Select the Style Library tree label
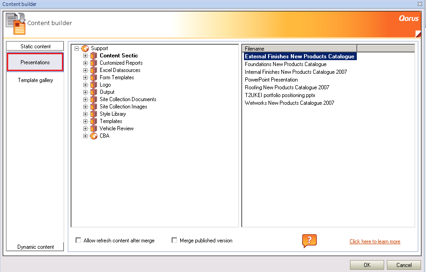426x272 pixels. coord(113,114)
